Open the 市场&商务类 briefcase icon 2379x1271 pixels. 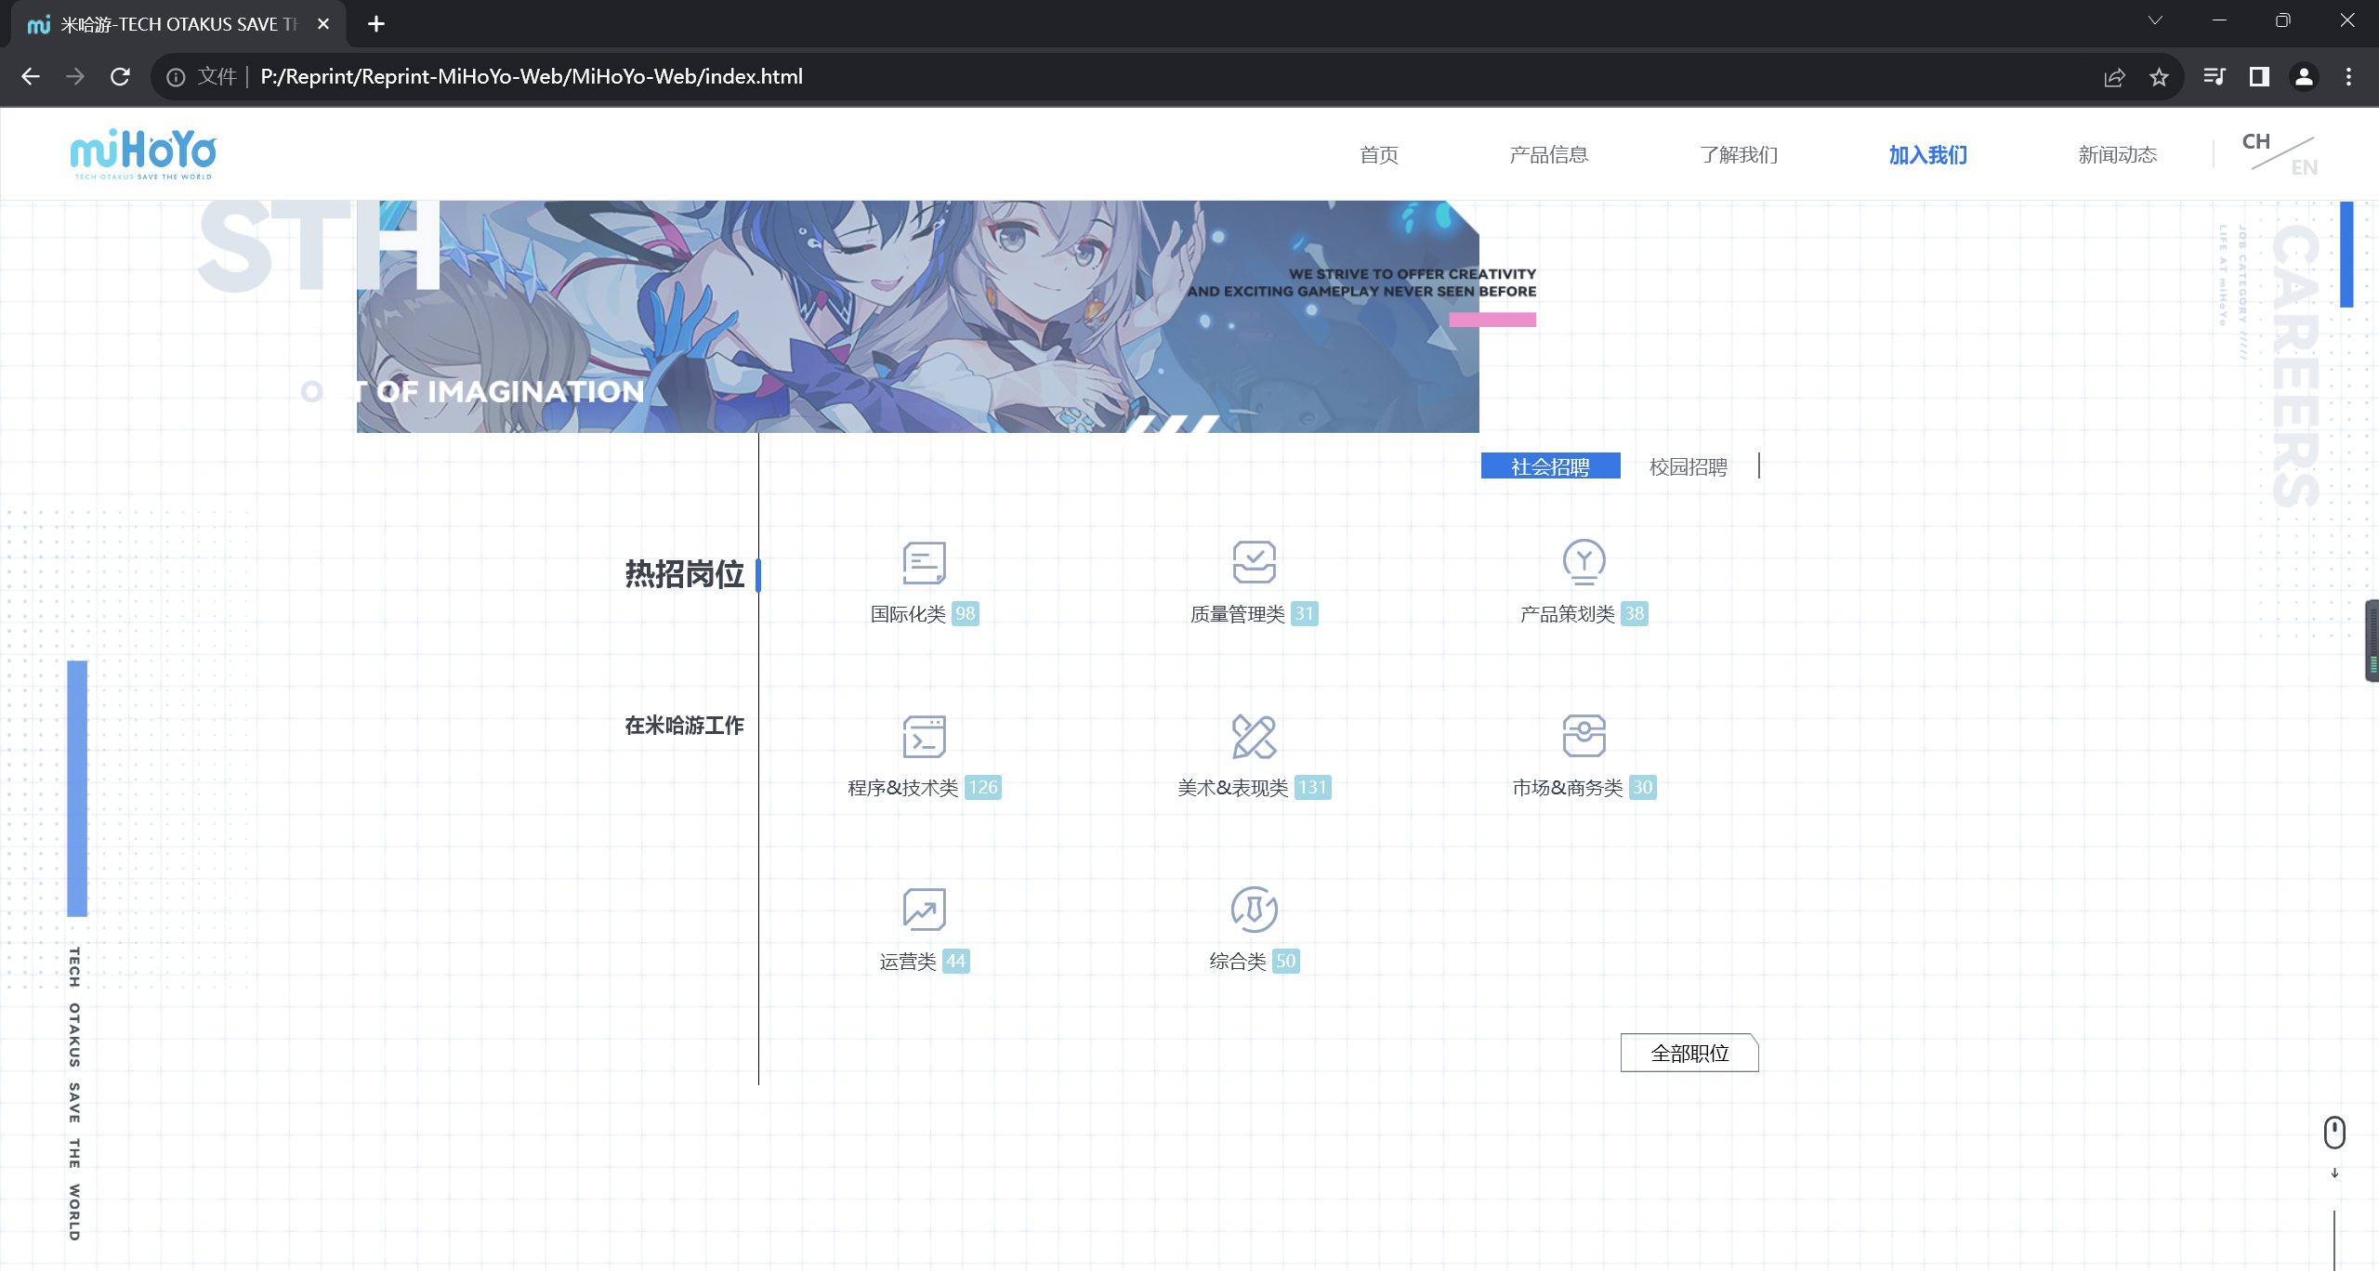tap(1584, 736)
